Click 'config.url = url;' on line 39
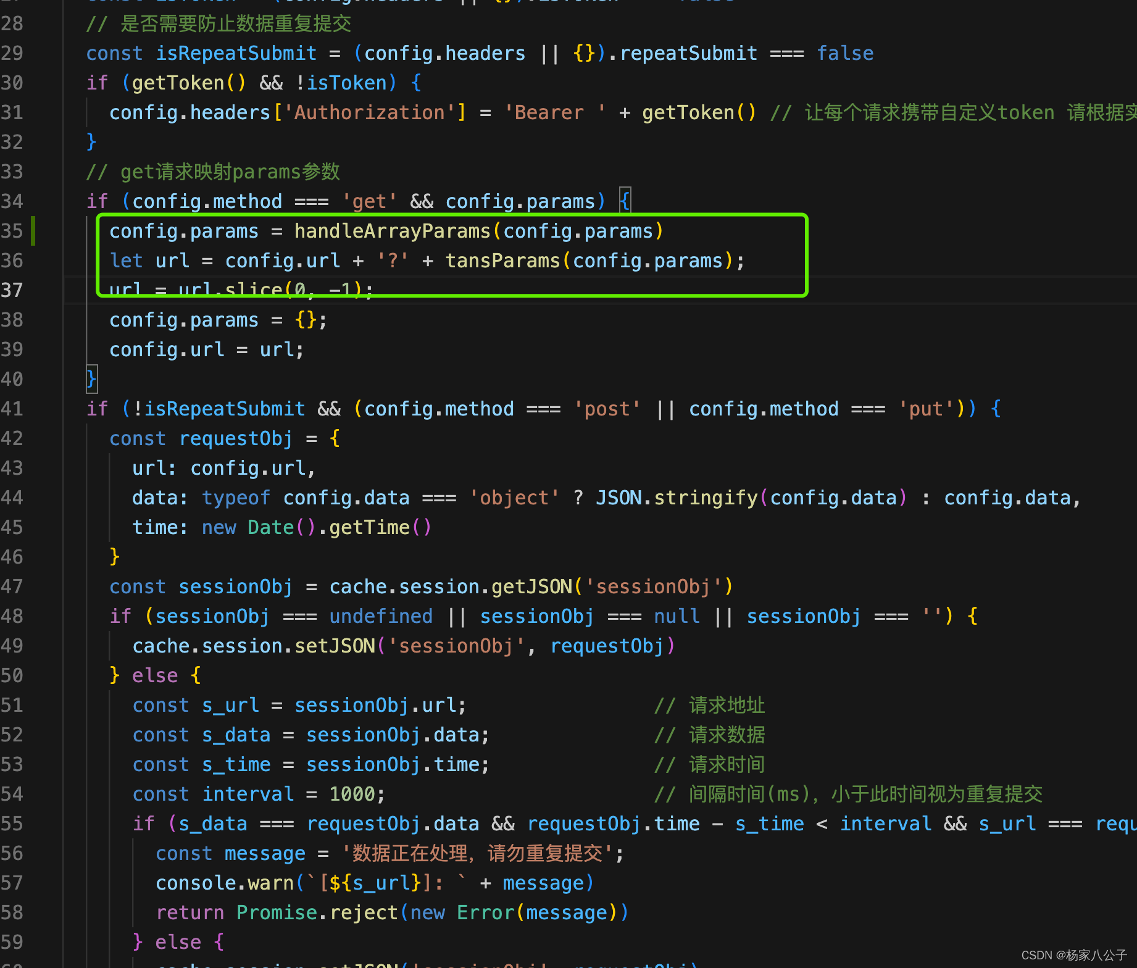1137x968 pixels. (x=207, y=349)
